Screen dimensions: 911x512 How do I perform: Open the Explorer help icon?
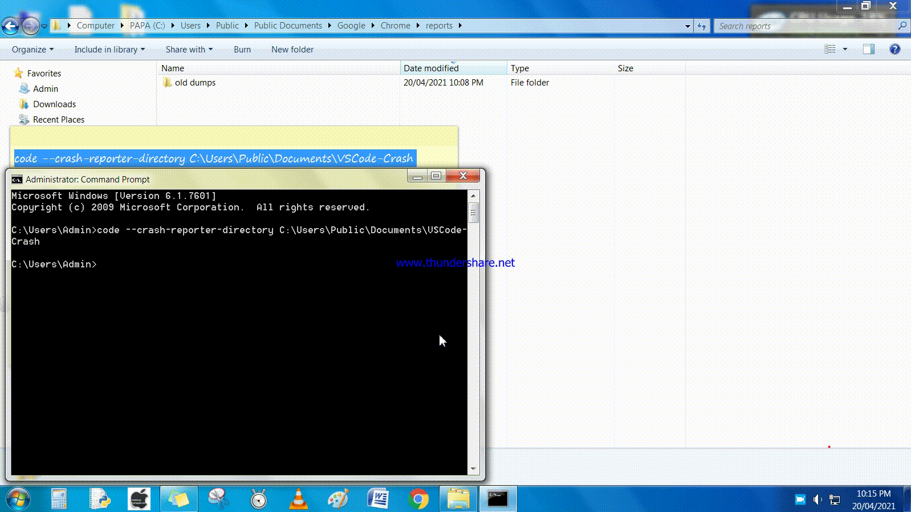click(x=895, y=49)
